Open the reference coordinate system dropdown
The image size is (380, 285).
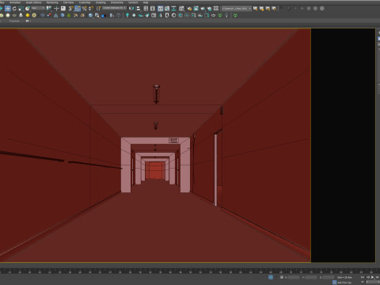pos(38,9)
